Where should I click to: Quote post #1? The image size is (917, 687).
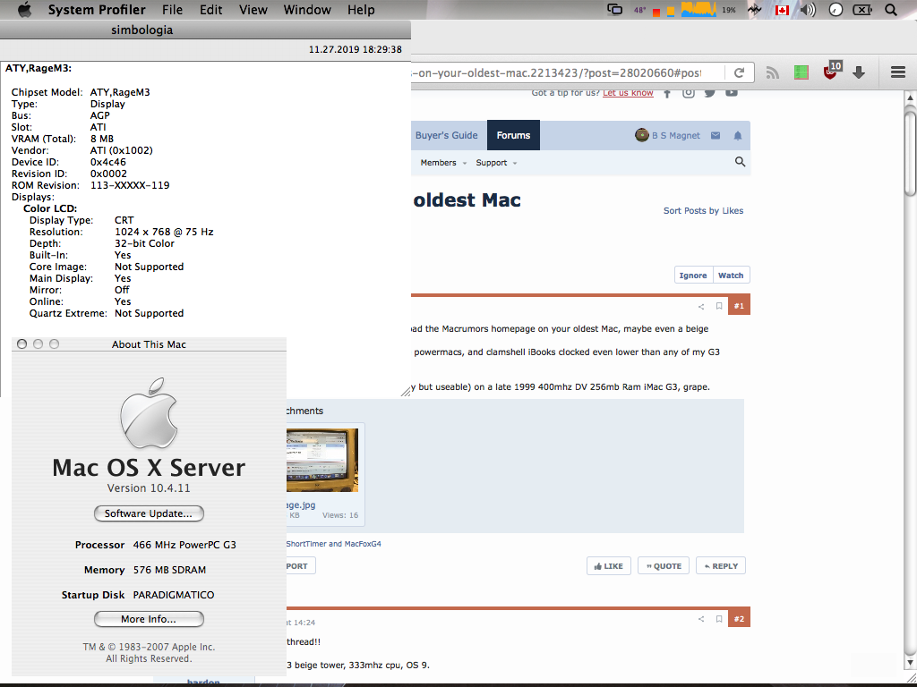(x=664, y=565)
